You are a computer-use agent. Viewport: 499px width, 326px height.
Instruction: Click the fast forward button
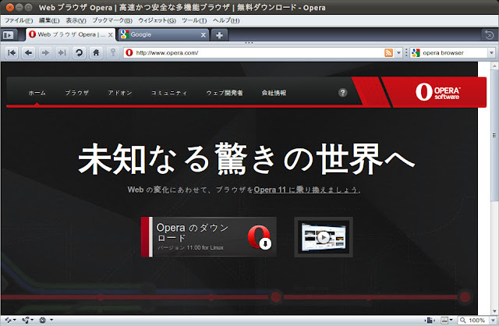click(62, 52)
